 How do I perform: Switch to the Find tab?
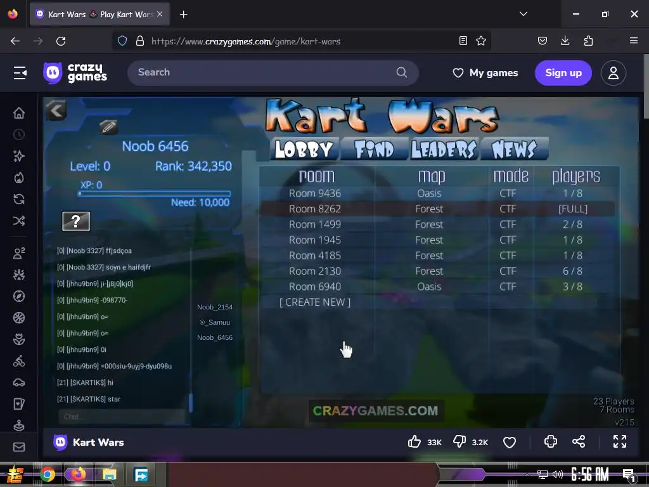point(374,149)
